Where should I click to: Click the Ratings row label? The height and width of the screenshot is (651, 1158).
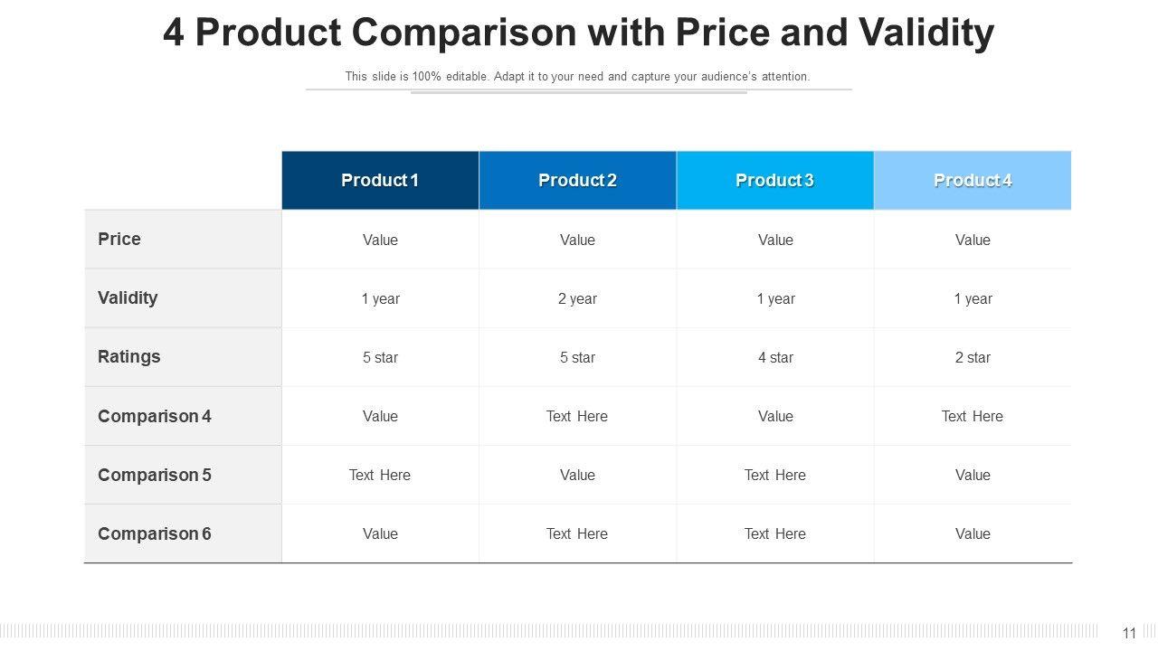[129, 356]
